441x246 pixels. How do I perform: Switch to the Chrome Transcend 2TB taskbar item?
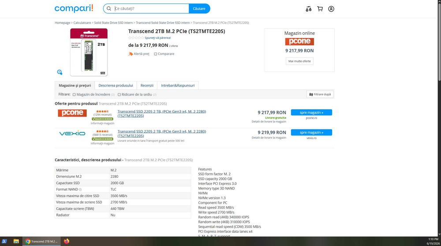click(x=41, y=241)
